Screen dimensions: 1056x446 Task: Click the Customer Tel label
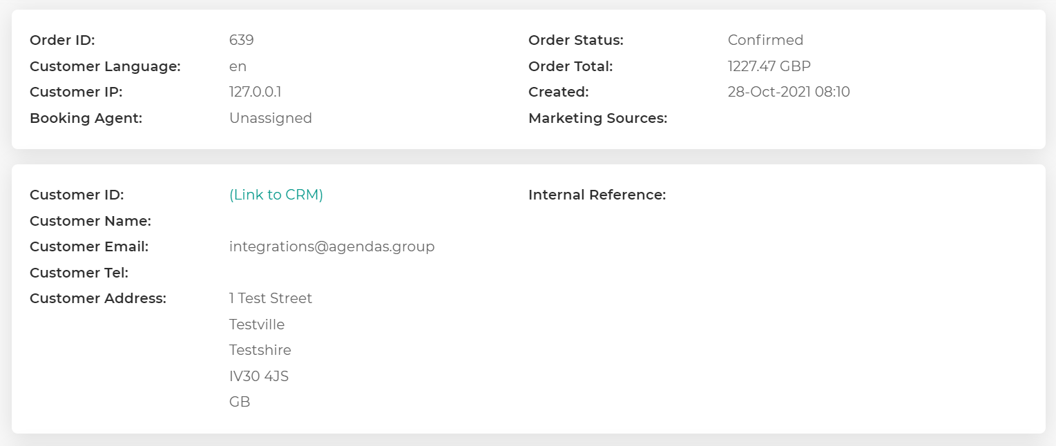tap(79, 273)
